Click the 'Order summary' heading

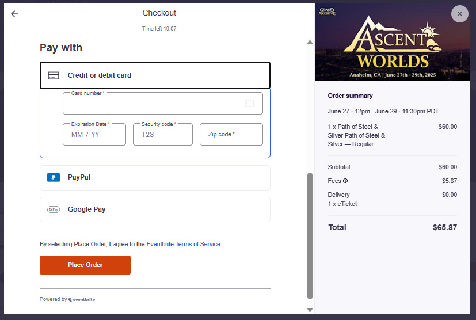click(350, 96)
